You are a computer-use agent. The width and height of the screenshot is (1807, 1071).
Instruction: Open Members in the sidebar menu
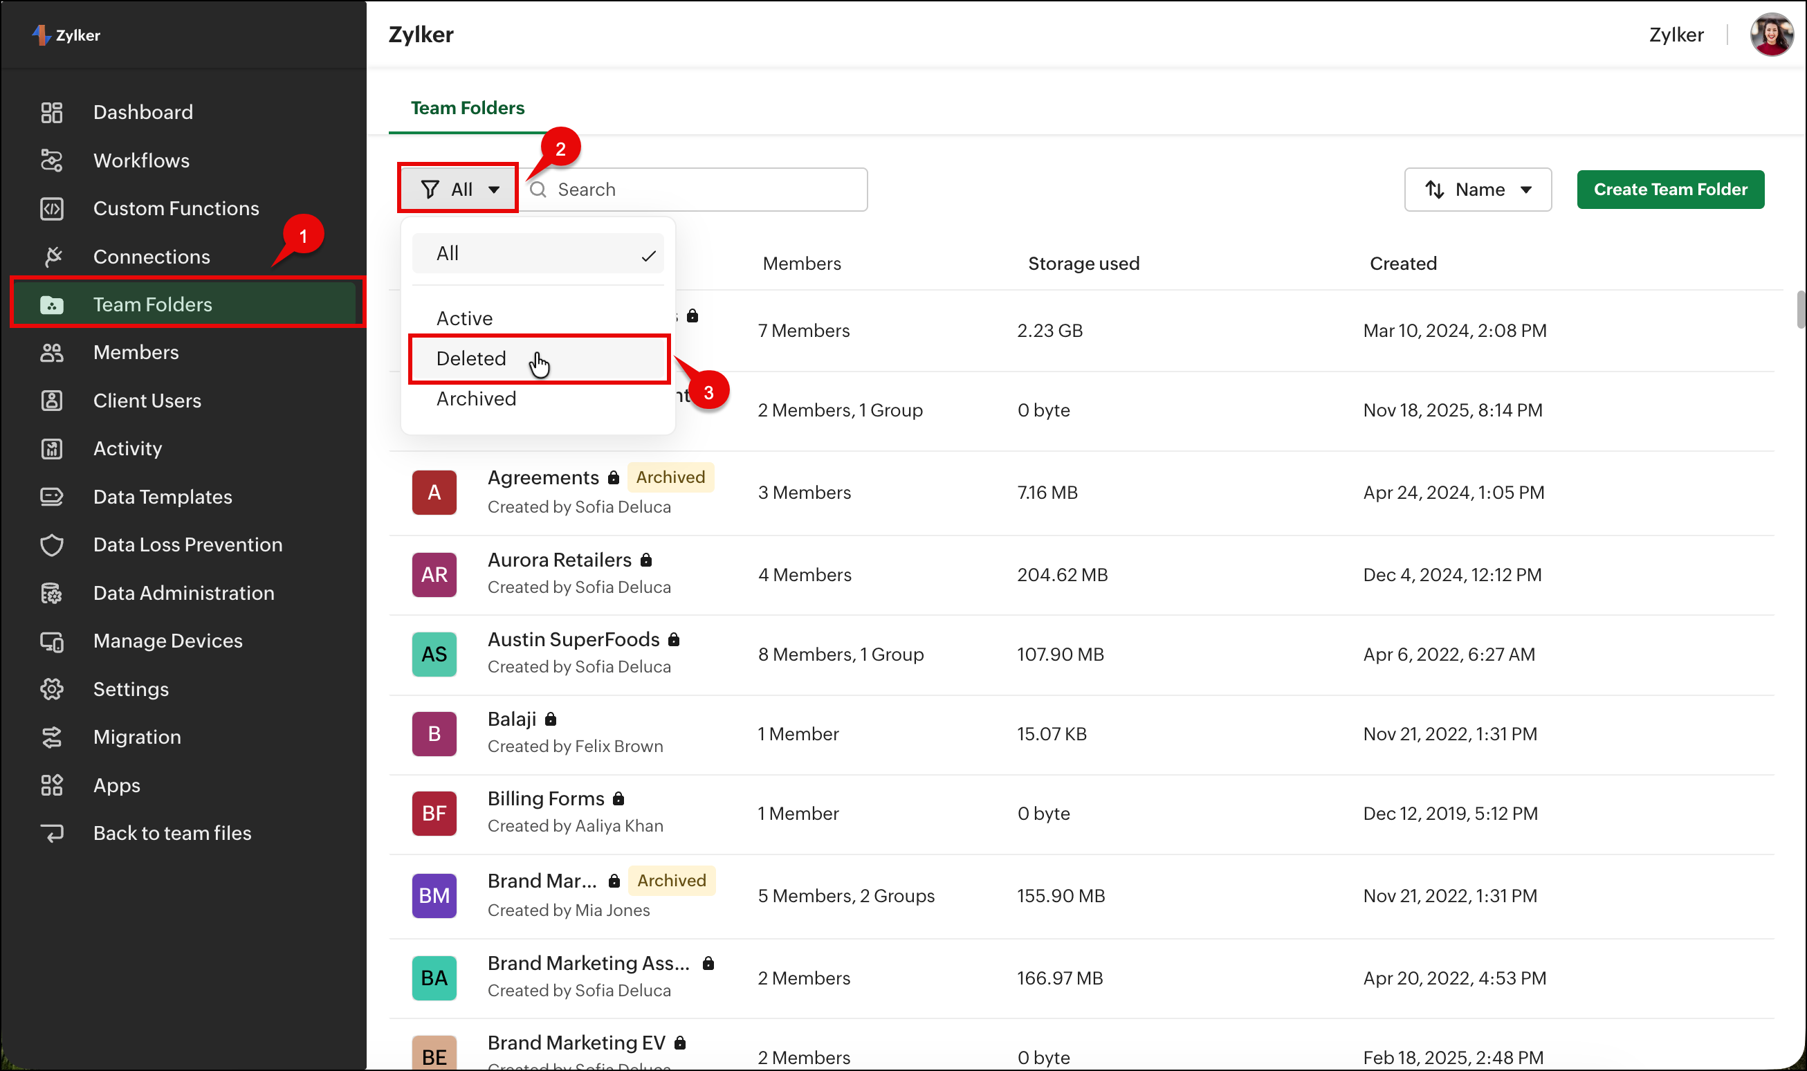point(136,352)
